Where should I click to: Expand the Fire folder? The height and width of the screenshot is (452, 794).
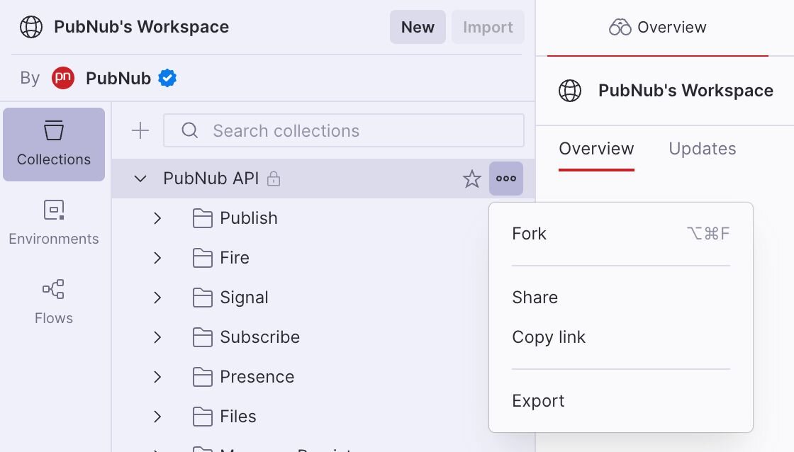click(157, 258)
